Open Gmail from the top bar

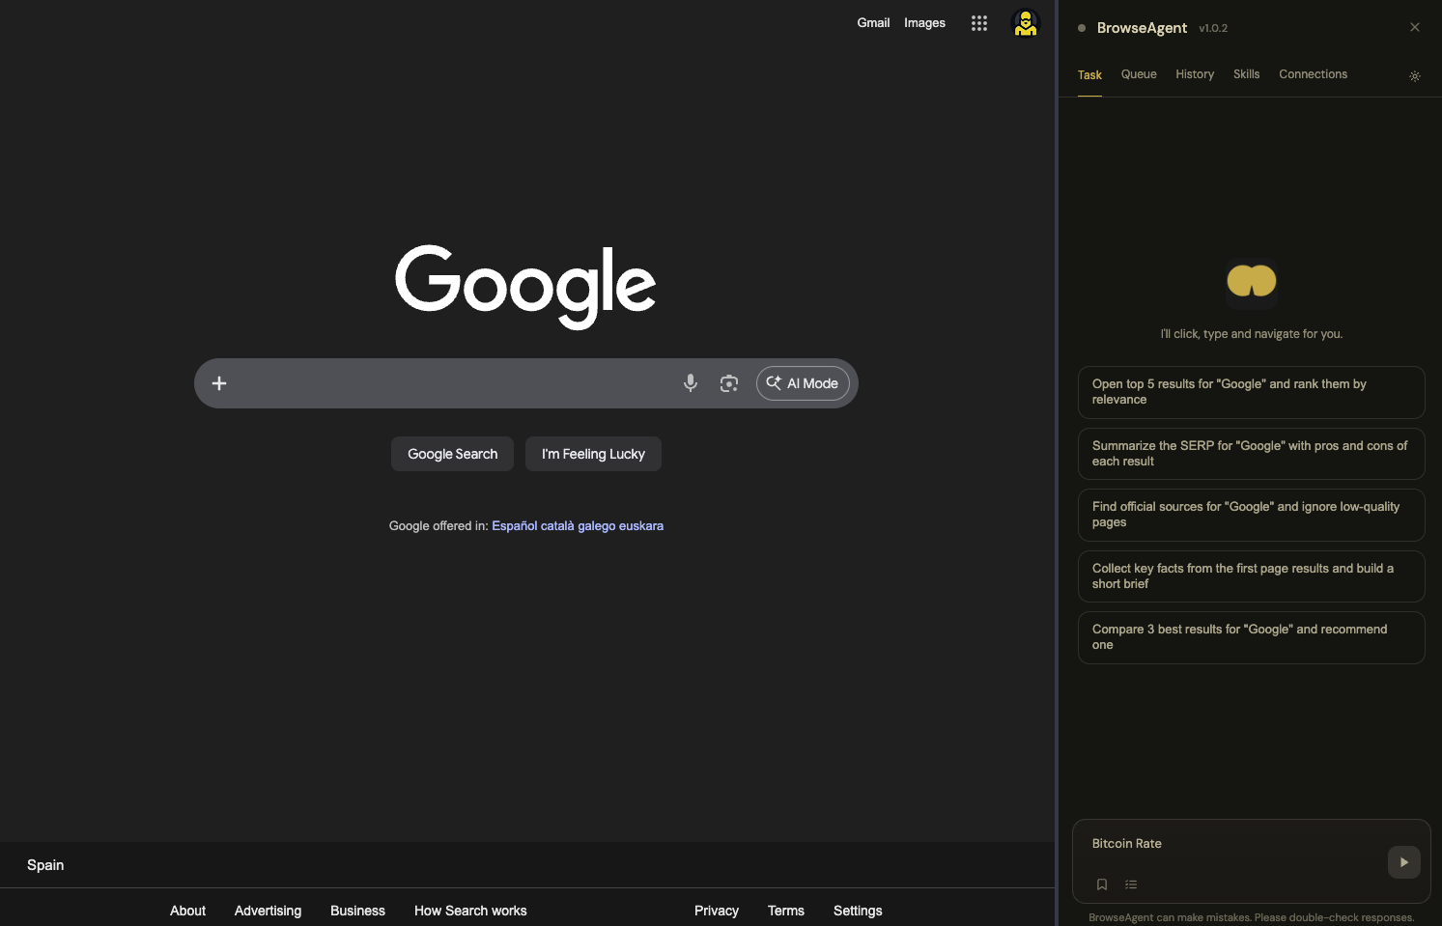point(873,22)
